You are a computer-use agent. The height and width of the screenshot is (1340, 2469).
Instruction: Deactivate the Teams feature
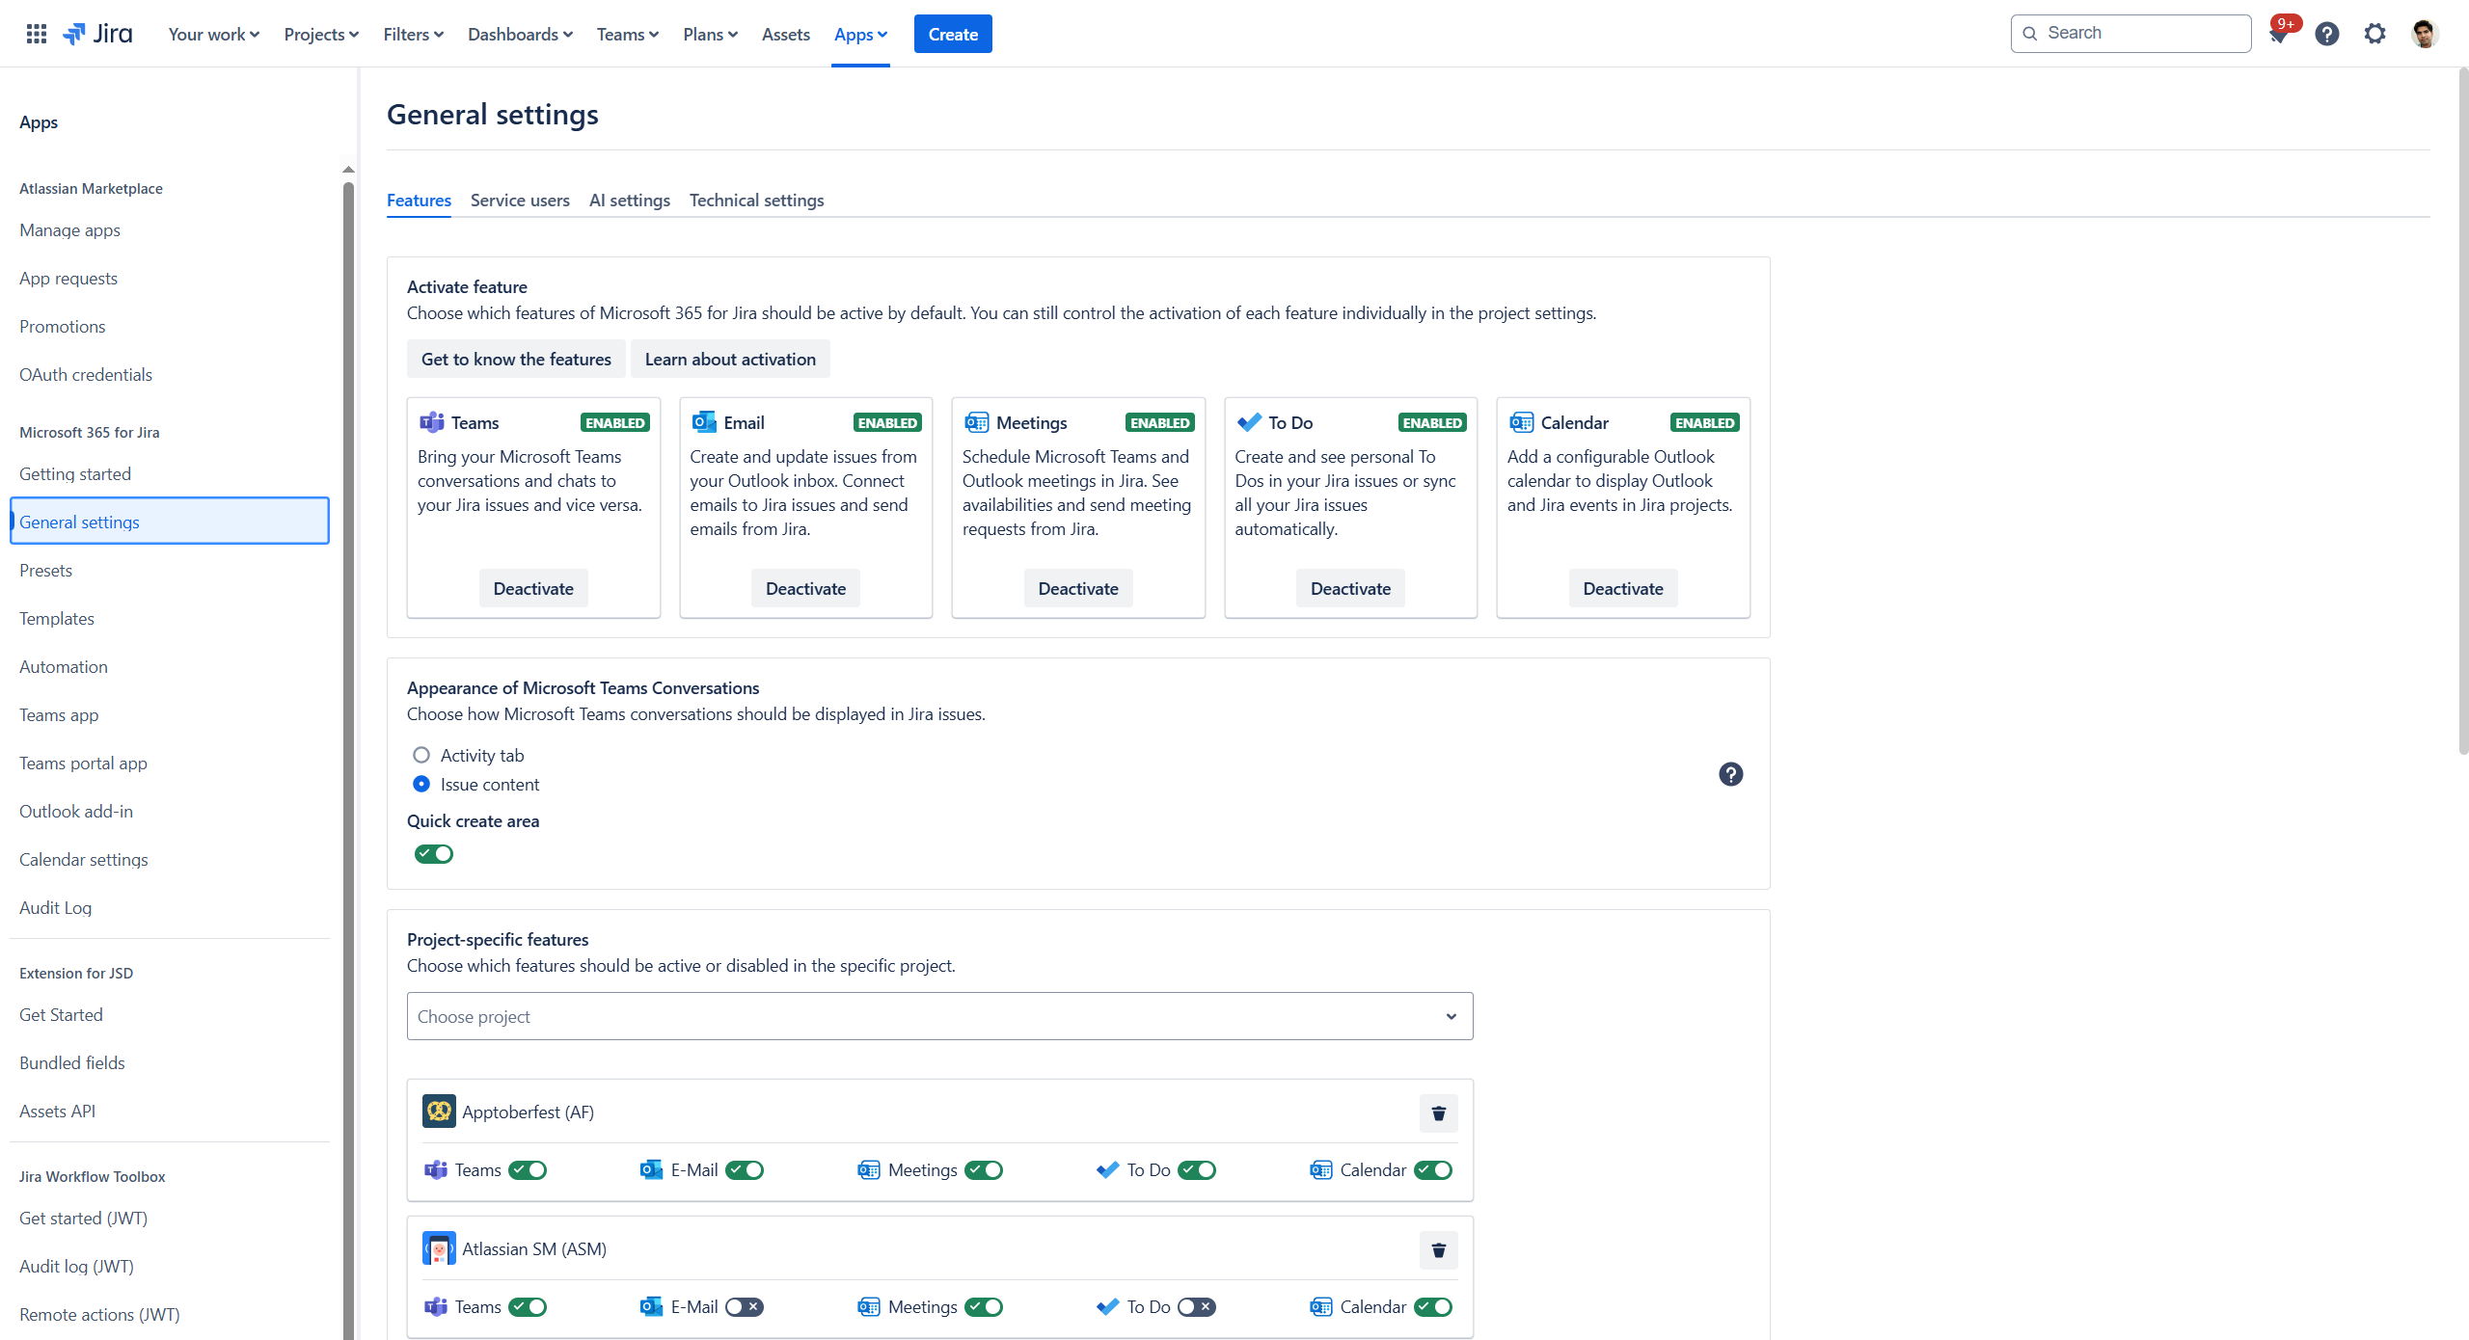533,588
